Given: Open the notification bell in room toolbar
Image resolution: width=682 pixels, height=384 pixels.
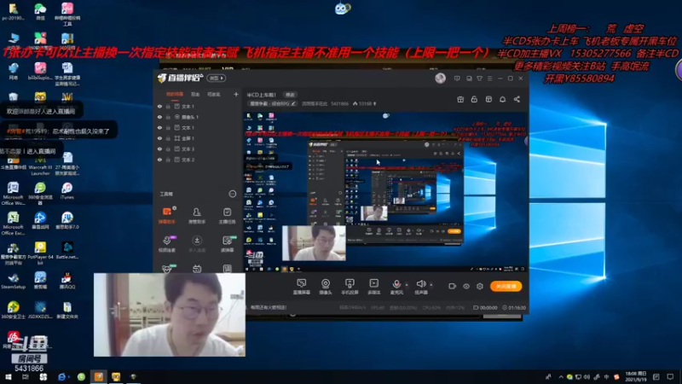Looking at the screenshot, I should pos(502,99).
